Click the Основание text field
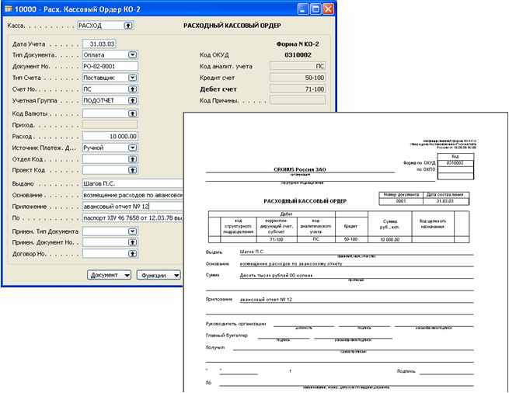Screen dimensions: 509x393 pos(133,195)
